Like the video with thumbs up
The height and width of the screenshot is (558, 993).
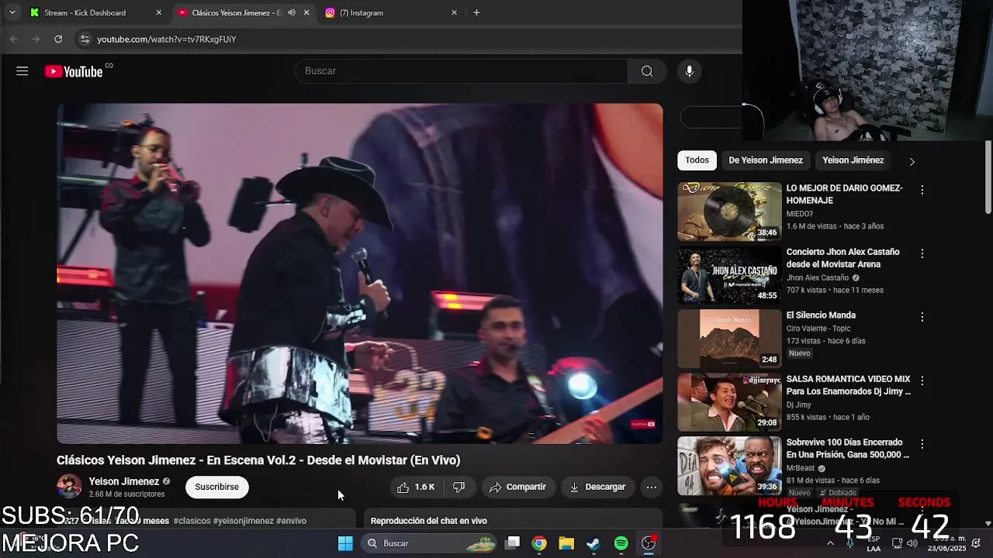coord(416,487)
